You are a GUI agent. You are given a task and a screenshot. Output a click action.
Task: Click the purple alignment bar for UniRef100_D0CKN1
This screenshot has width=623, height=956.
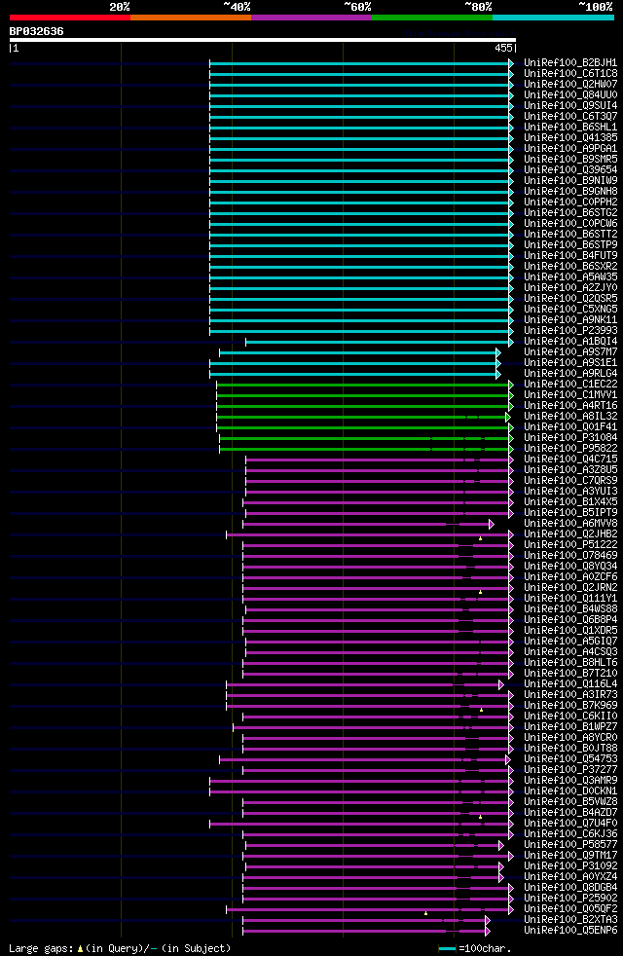(x=361, y=792)
